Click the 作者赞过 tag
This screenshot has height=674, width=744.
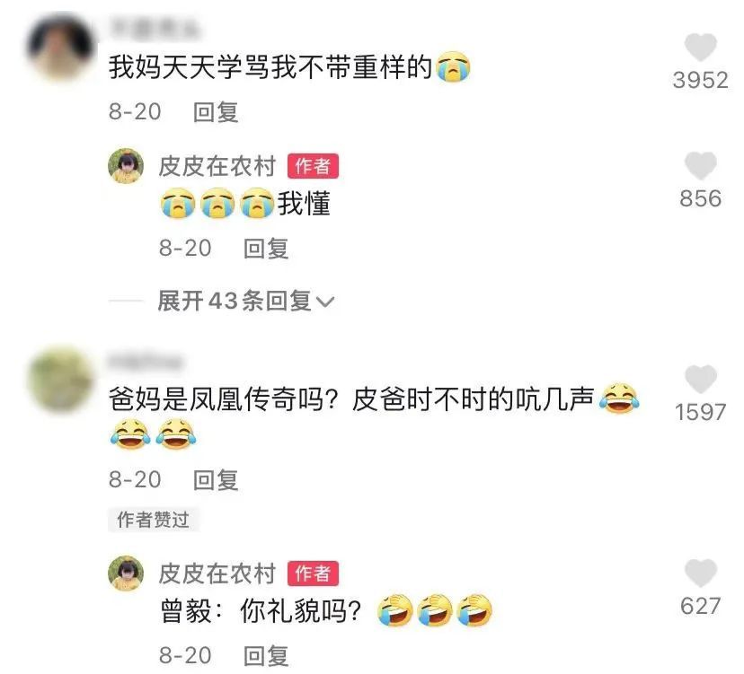tap(154, 520)
